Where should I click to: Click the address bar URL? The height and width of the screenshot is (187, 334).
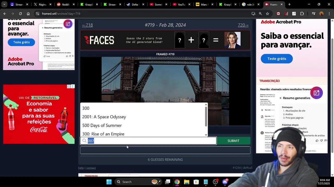tap(61, 14)
